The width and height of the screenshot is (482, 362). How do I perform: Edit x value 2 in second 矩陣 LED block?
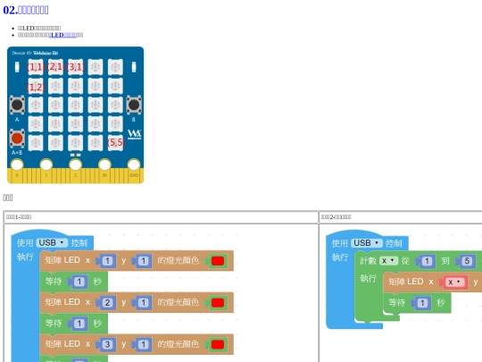click(107, 303)
